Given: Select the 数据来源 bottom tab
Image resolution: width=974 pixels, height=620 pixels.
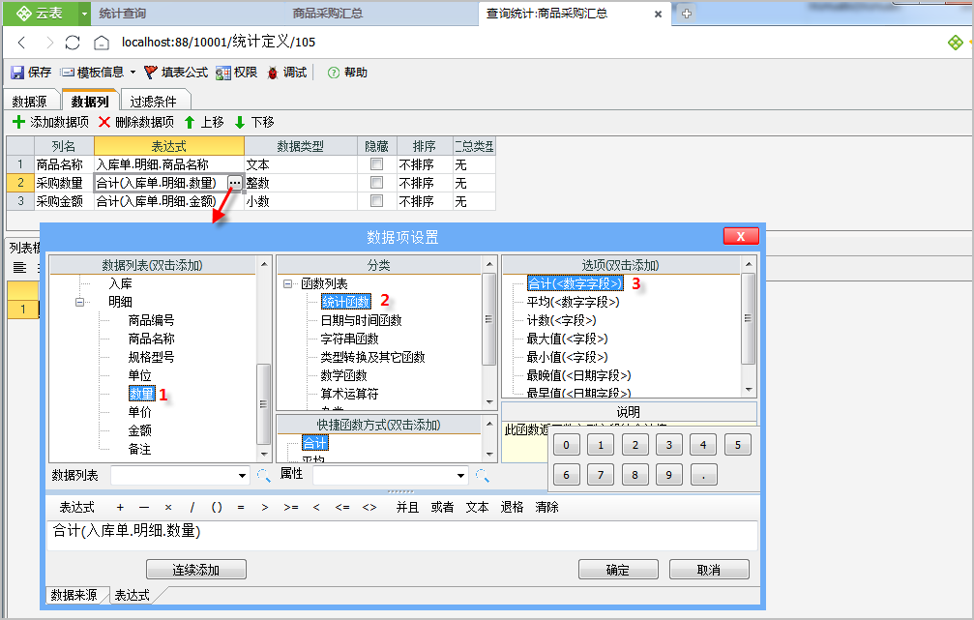Looking at the screenshot, I should (74, 595).
